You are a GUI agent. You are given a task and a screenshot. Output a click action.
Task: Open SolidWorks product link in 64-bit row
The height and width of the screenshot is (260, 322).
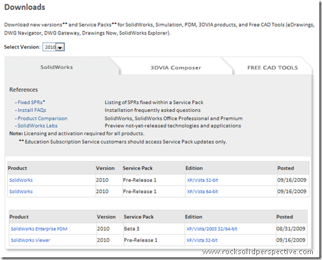[21, 192]
